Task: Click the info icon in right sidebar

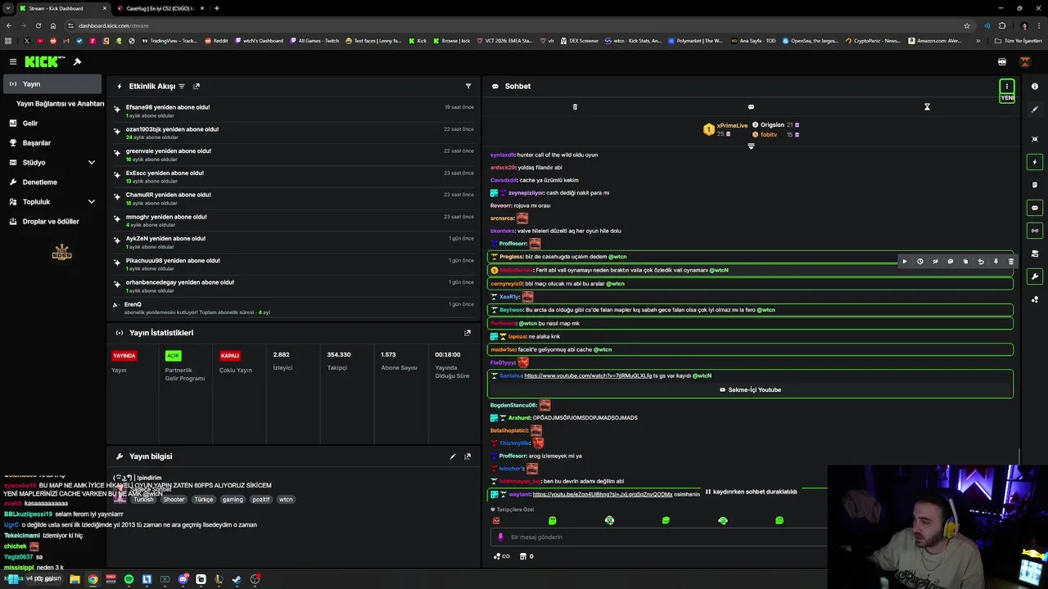Action: point(1035,86)
